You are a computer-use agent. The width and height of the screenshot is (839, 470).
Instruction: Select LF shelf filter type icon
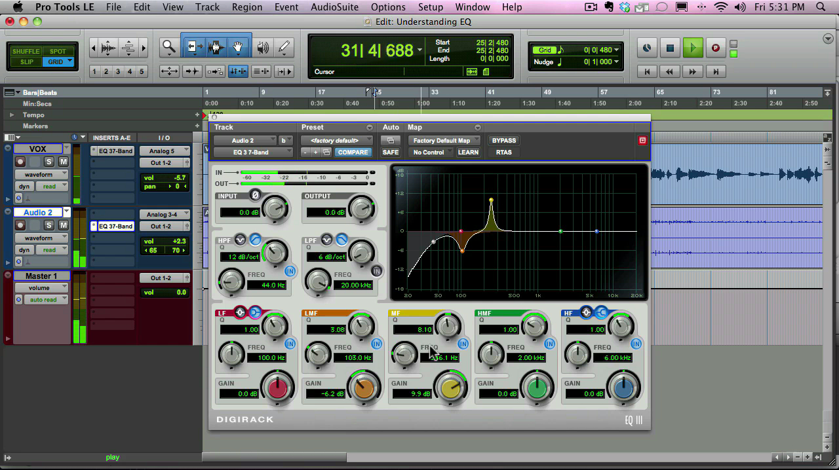coord(254,312)
